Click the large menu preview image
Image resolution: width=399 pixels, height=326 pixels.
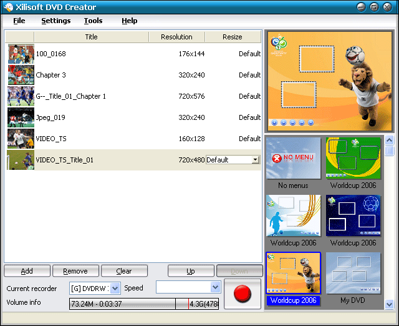tap(330, 81)
